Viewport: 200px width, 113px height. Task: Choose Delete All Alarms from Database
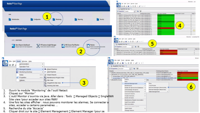tap(134, 88)
